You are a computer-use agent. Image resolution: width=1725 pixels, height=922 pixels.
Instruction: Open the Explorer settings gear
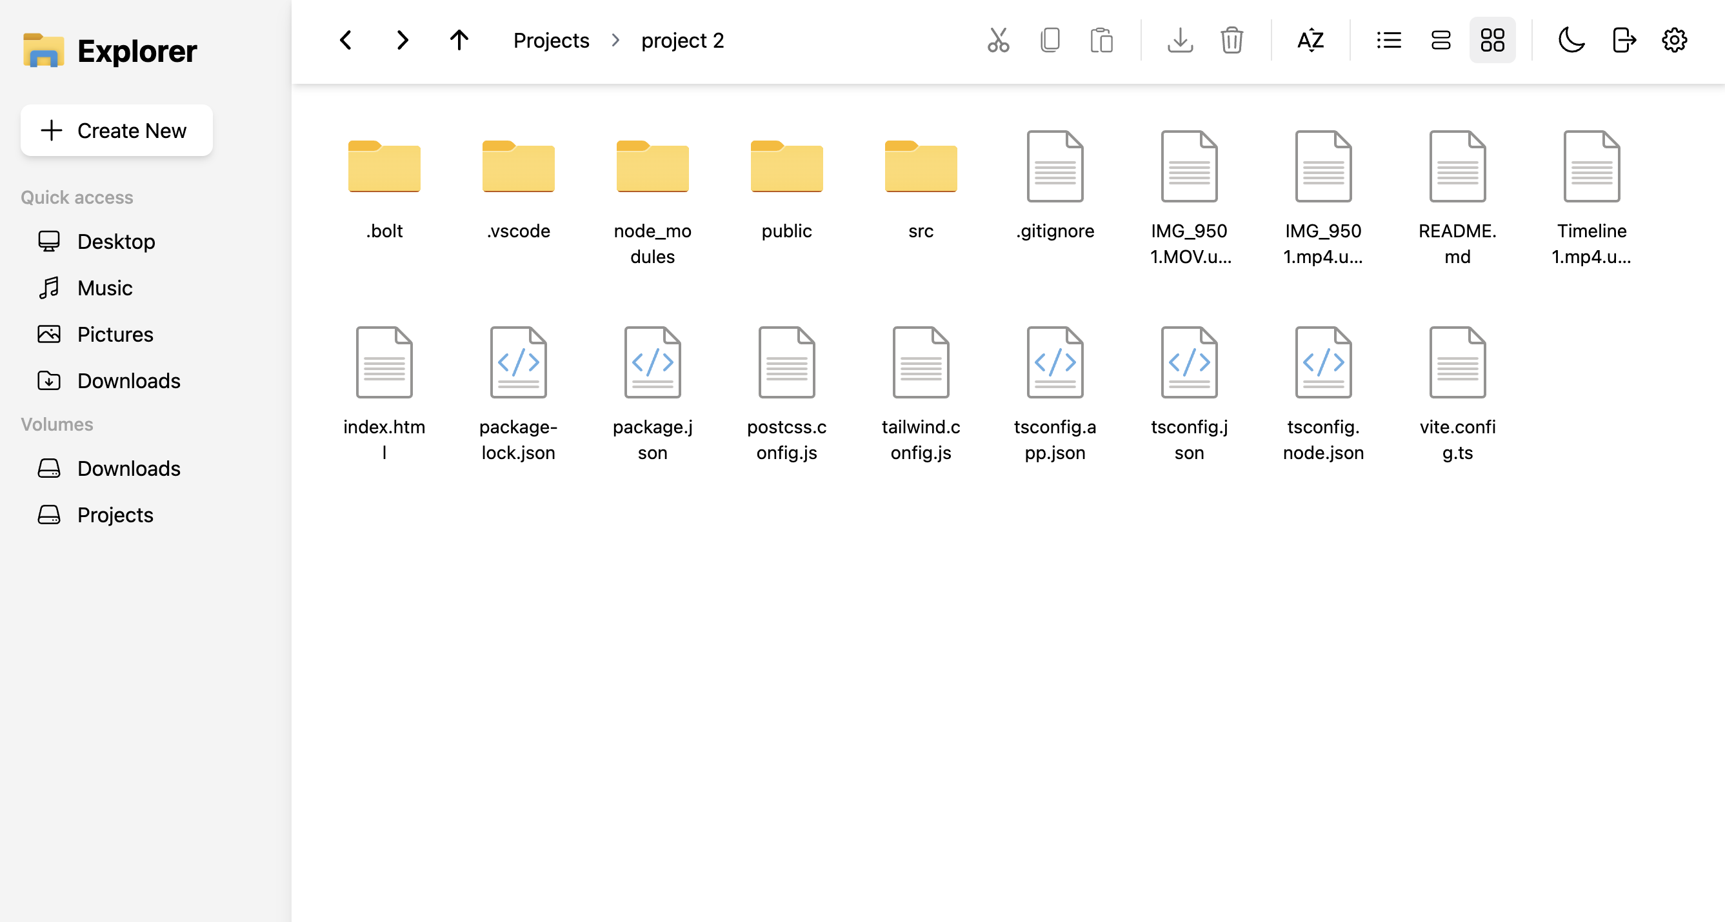[x=1674, y=40]
